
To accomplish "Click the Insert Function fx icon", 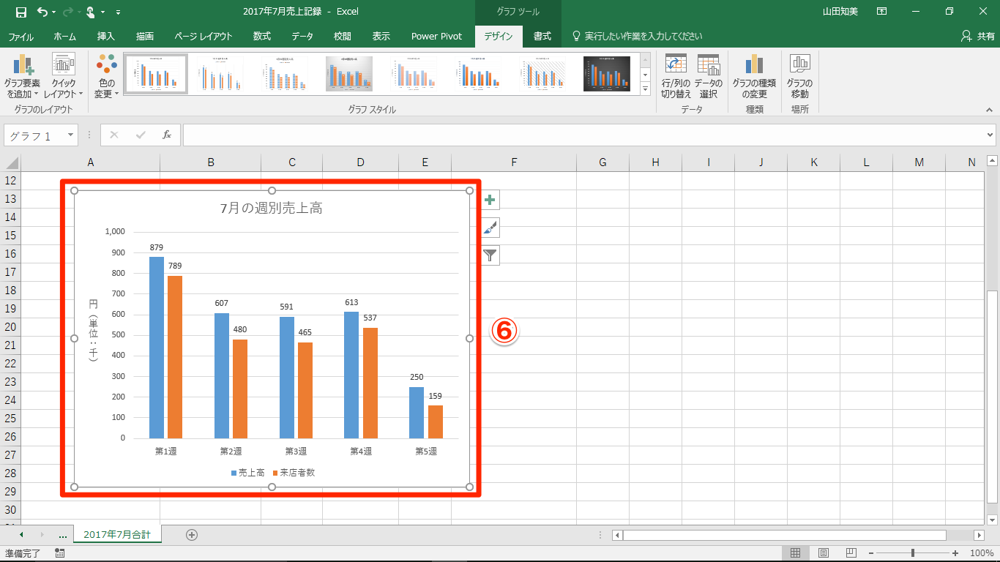I will click(167, 135).
